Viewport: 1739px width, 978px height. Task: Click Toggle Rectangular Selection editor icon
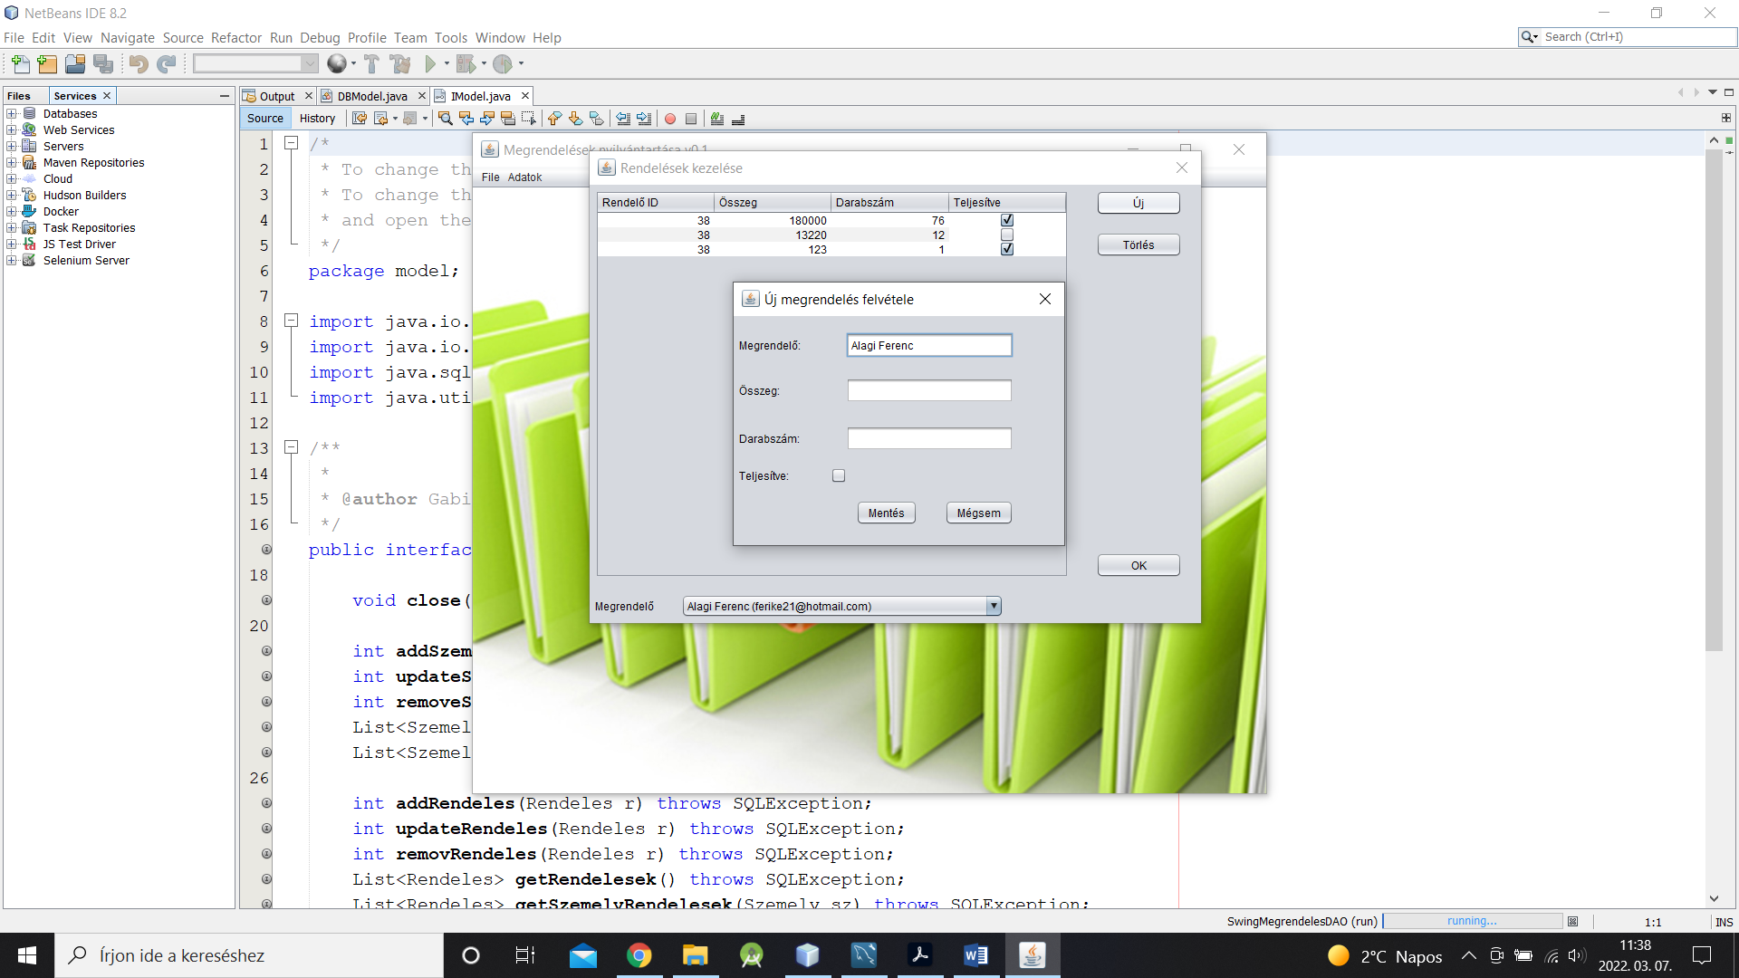point(529,119)
